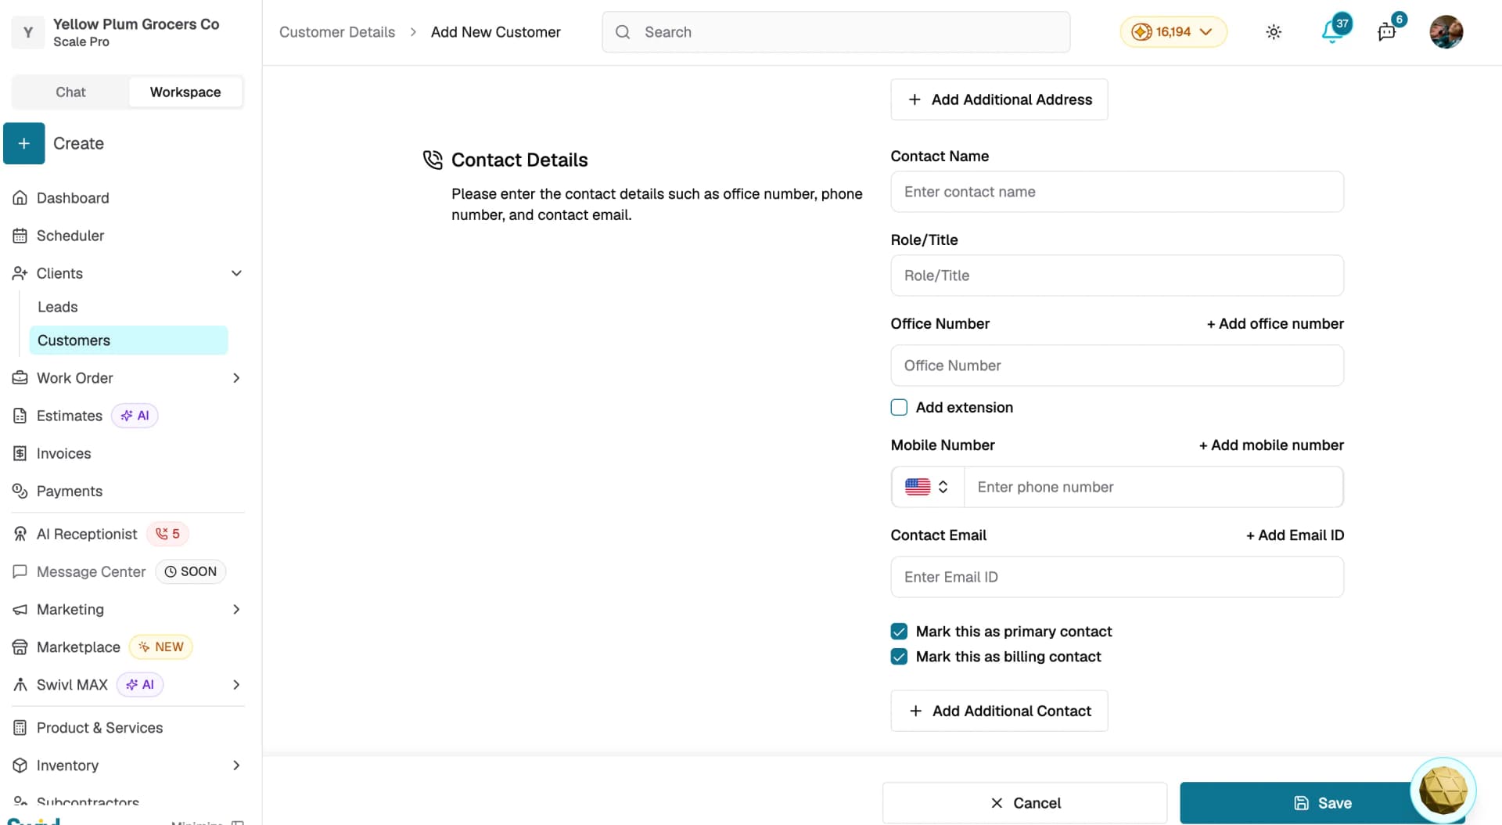Focus the Office Number field

coord(1117,366)
